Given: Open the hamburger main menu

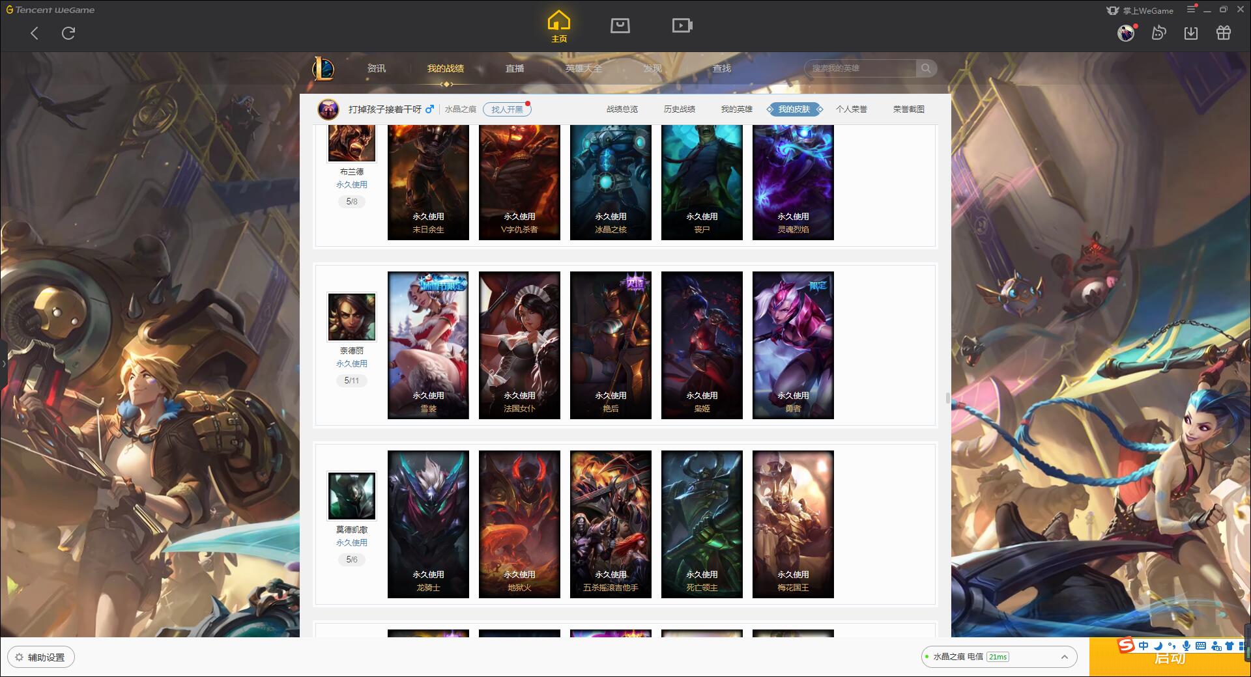Looking at the screenshot, I should [x=1192, y=9].
